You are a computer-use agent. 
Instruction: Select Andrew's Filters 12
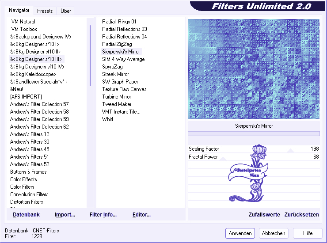tap(30, 134)
